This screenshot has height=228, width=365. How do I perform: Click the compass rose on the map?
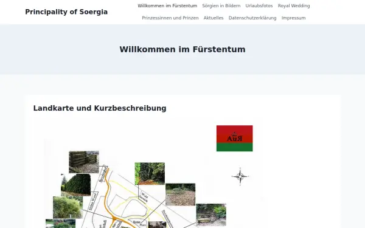pos(240,176)
